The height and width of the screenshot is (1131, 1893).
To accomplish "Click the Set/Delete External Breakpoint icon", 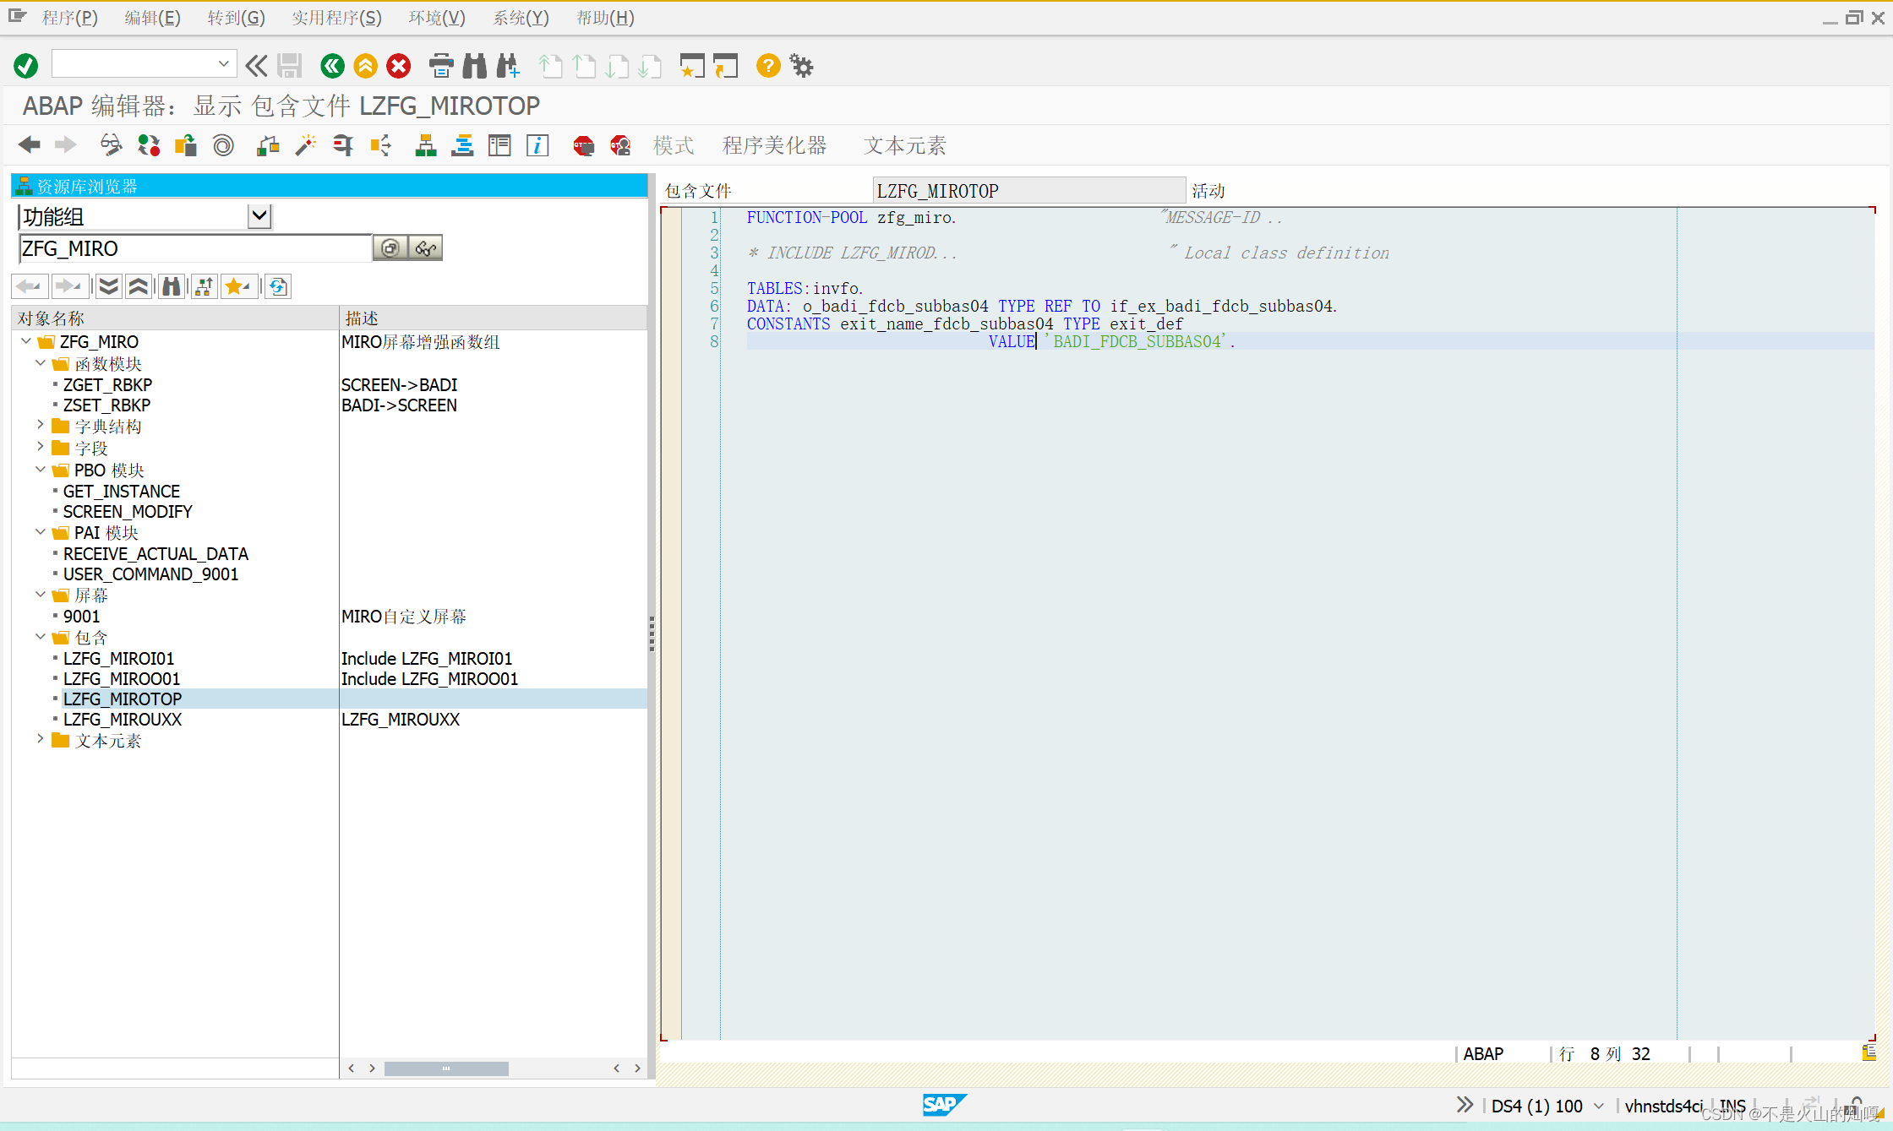I will pos(620,145).
